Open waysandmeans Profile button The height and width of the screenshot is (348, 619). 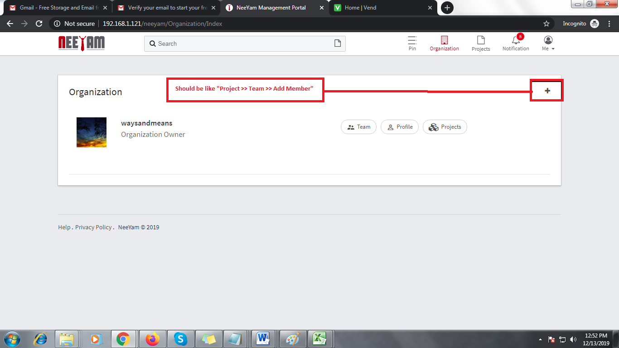click(399, 127)
